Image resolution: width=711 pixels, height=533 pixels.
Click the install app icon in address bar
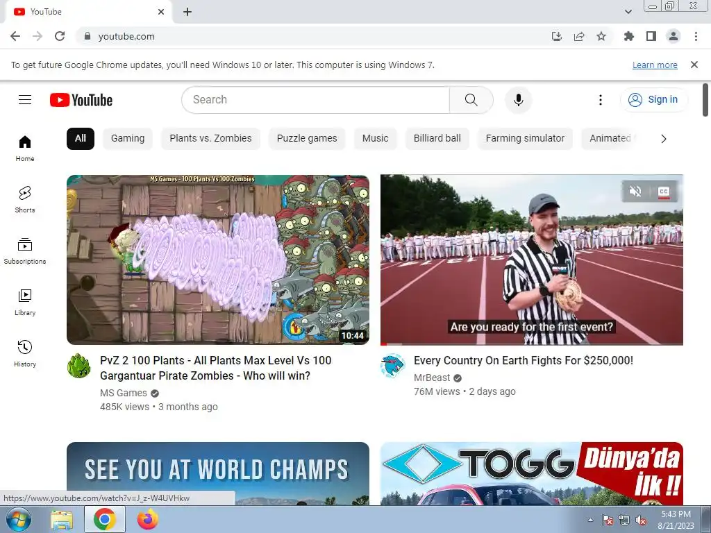[556, 36]
